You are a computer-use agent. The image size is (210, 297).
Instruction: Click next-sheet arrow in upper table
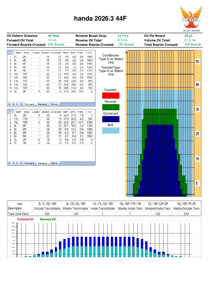(17, 104)
